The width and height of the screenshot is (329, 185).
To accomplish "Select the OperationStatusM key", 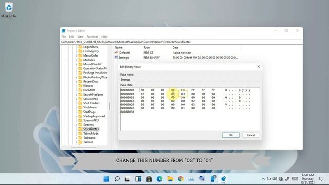I will coord(95,68).
